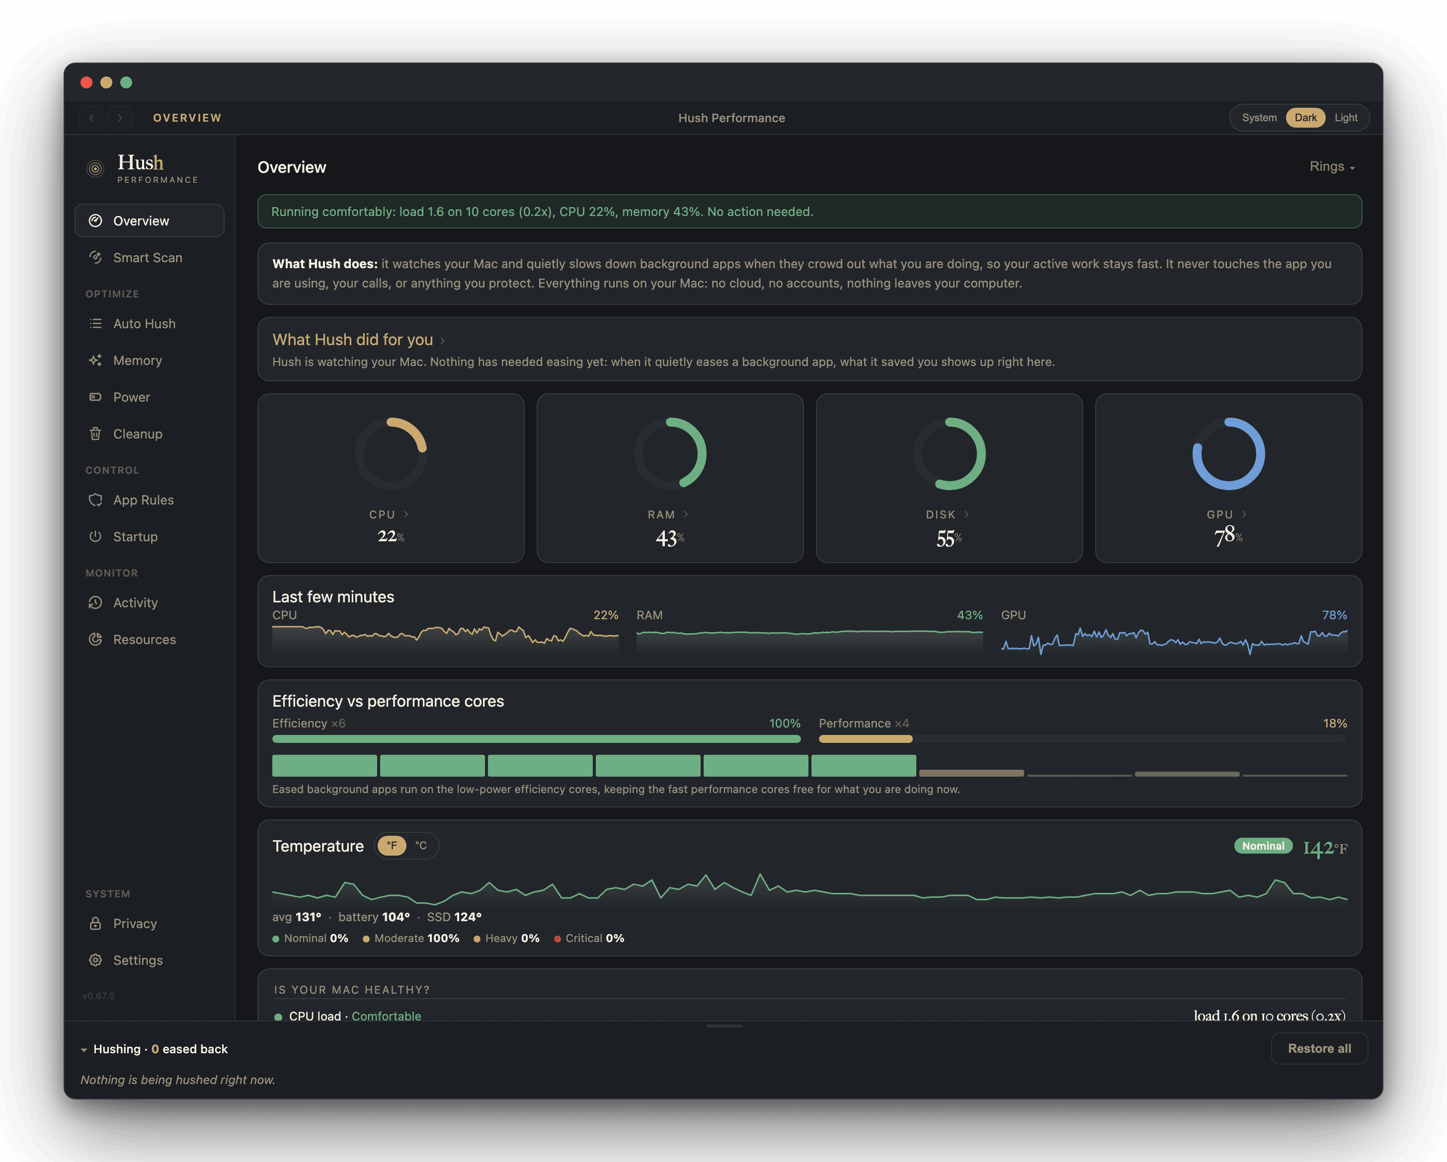The image size is (1447, 1162).
Task: Click the Overview gauge icon in sidebar
Action: (x=95, y=220)
